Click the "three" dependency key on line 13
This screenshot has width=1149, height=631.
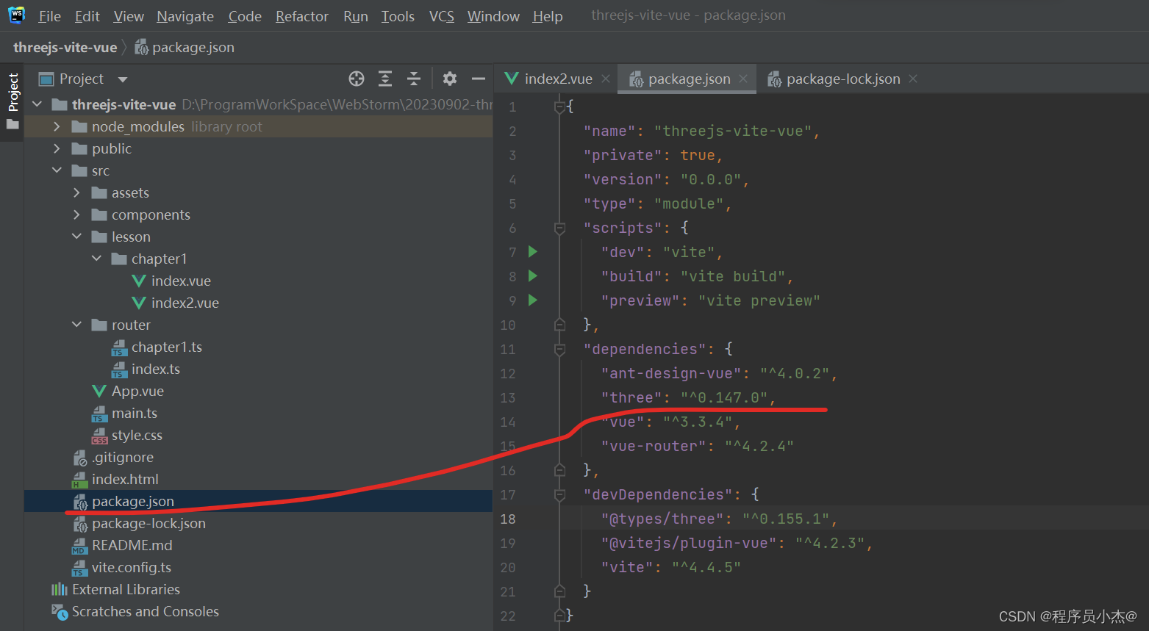click(631, 397)
